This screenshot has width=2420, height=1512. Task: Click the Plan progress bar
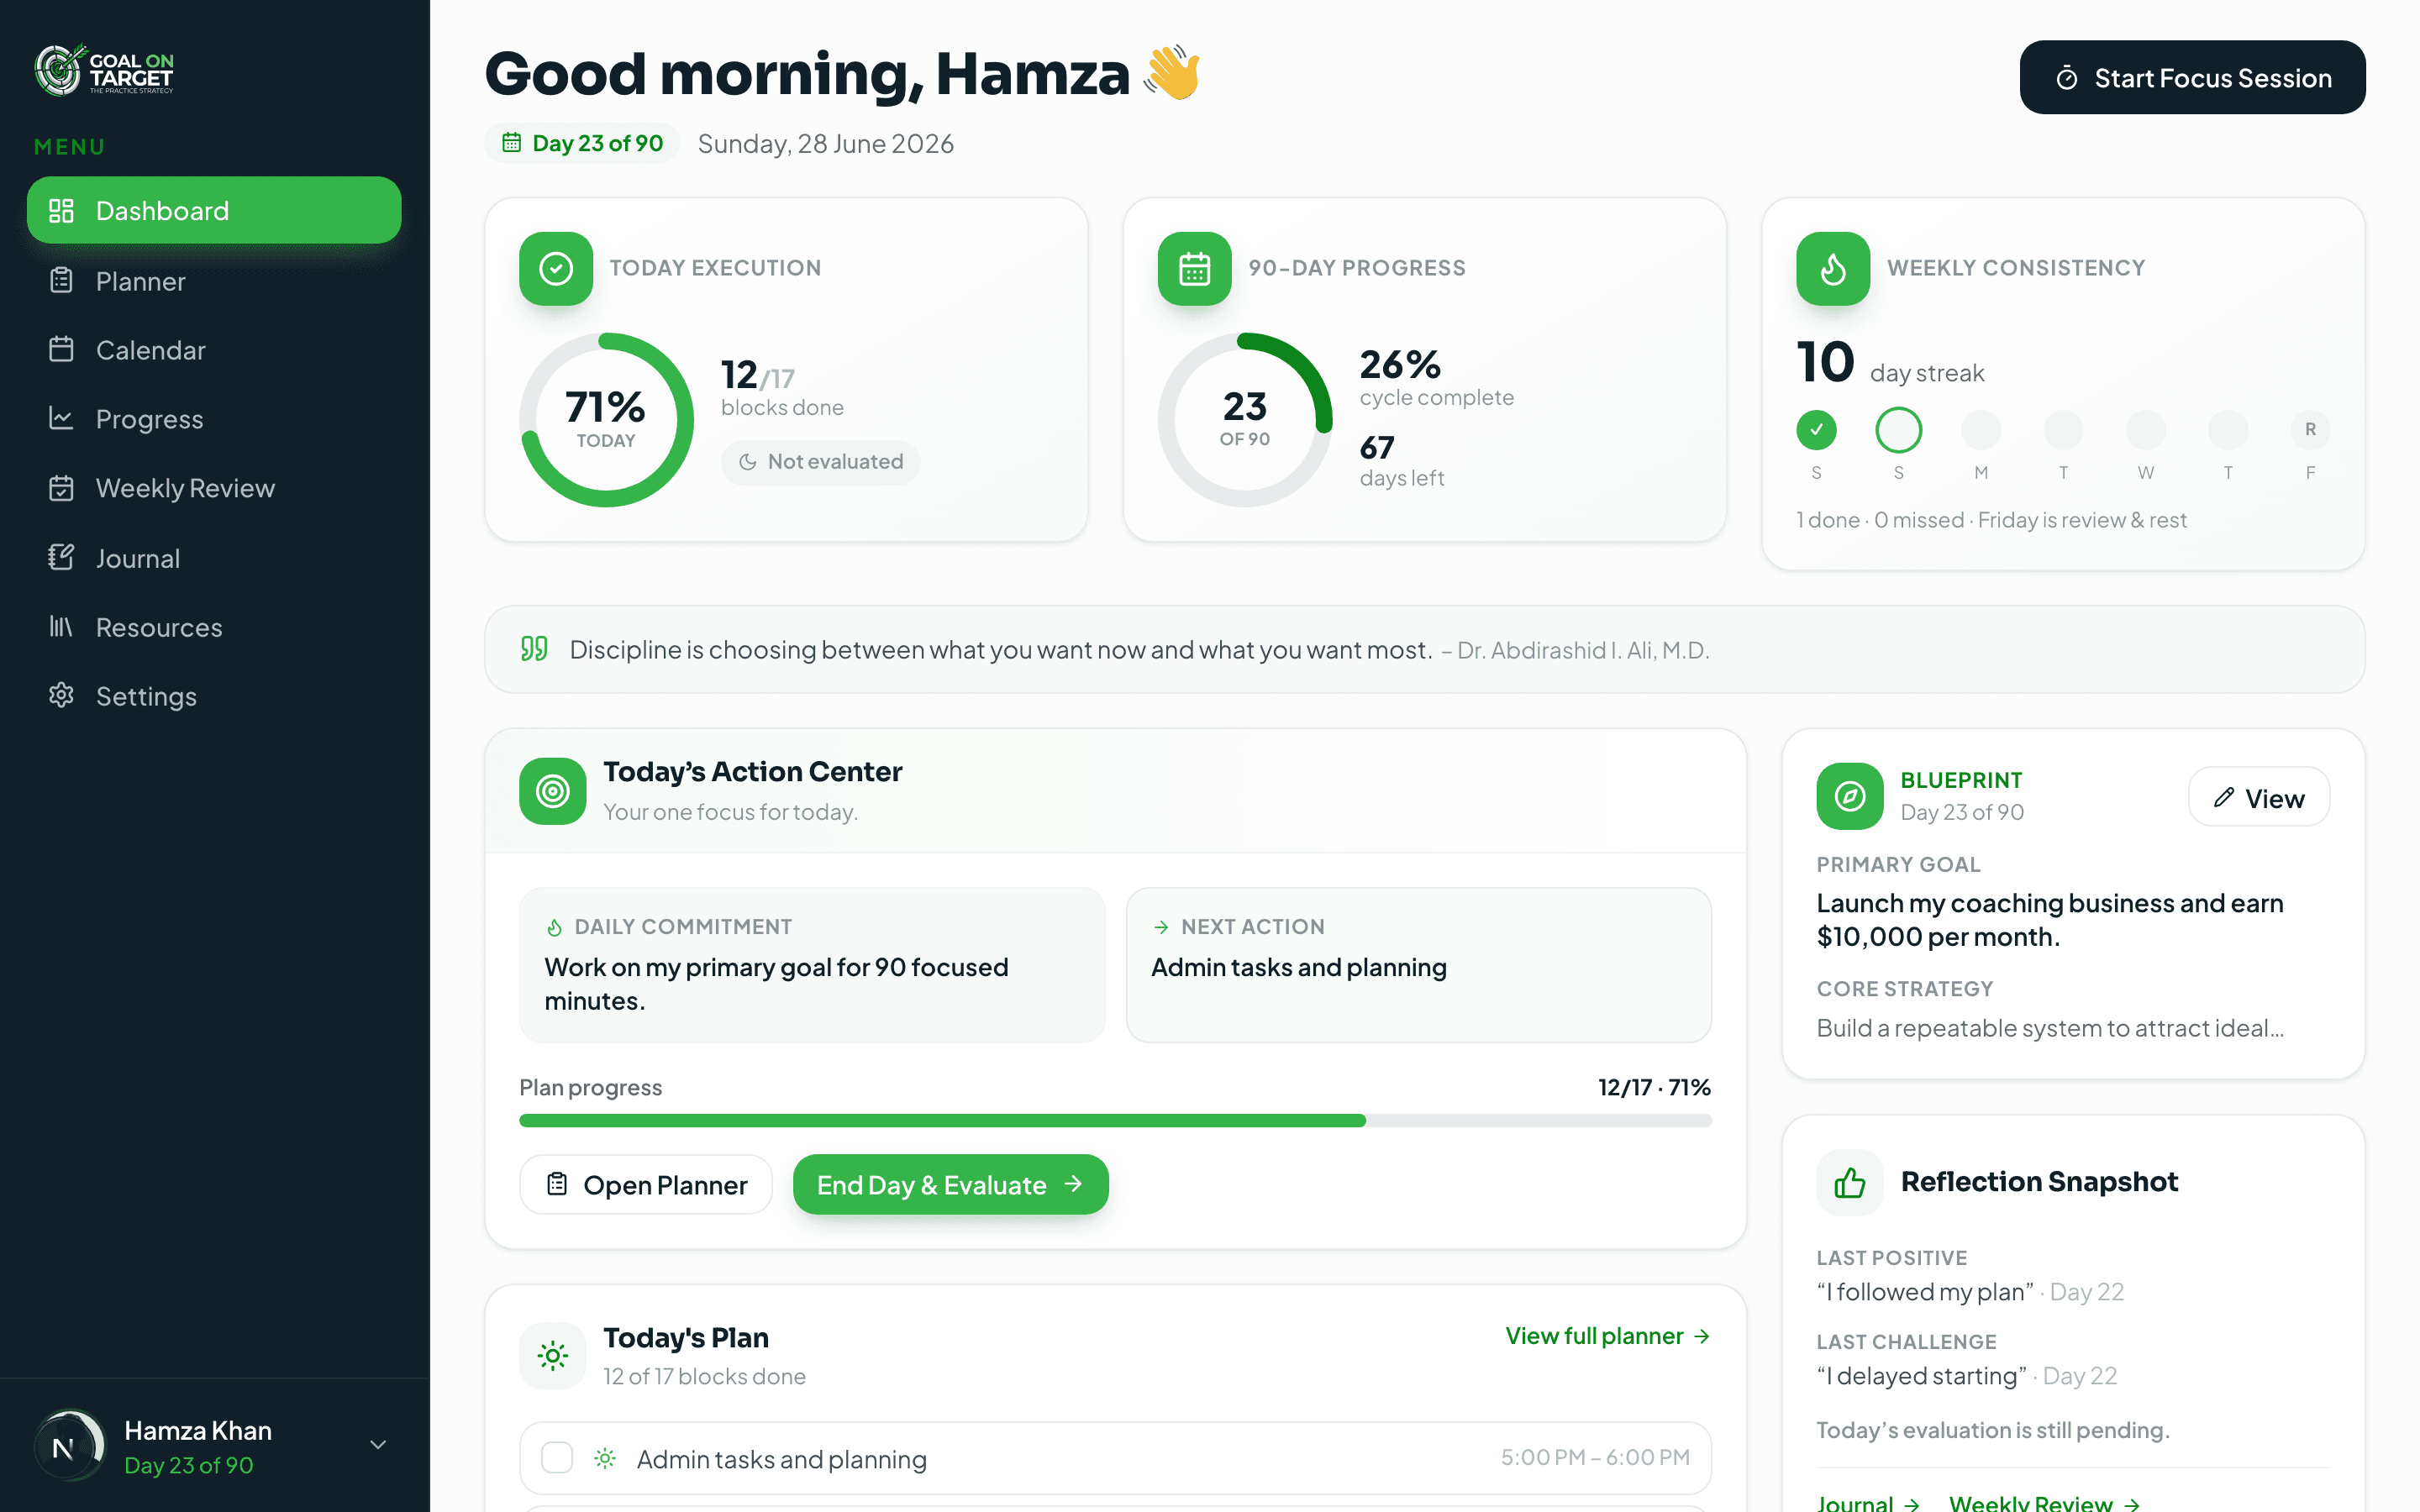pos(1115,1121)
